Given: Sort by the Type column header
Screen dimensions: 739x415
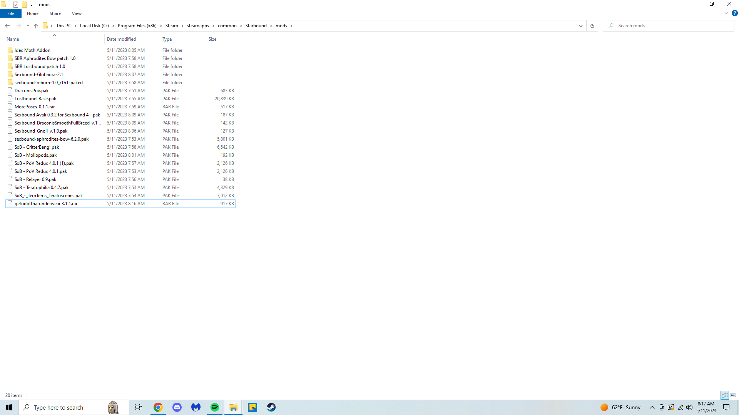Looking at the screenshot, I should 183,39.
